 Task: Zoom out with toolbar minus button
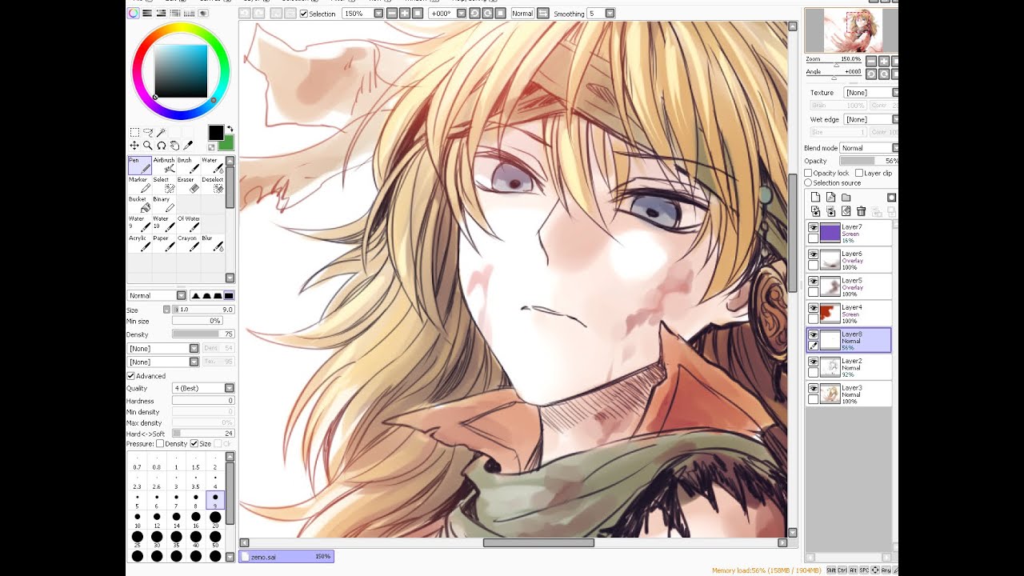[x=392, y=14]
